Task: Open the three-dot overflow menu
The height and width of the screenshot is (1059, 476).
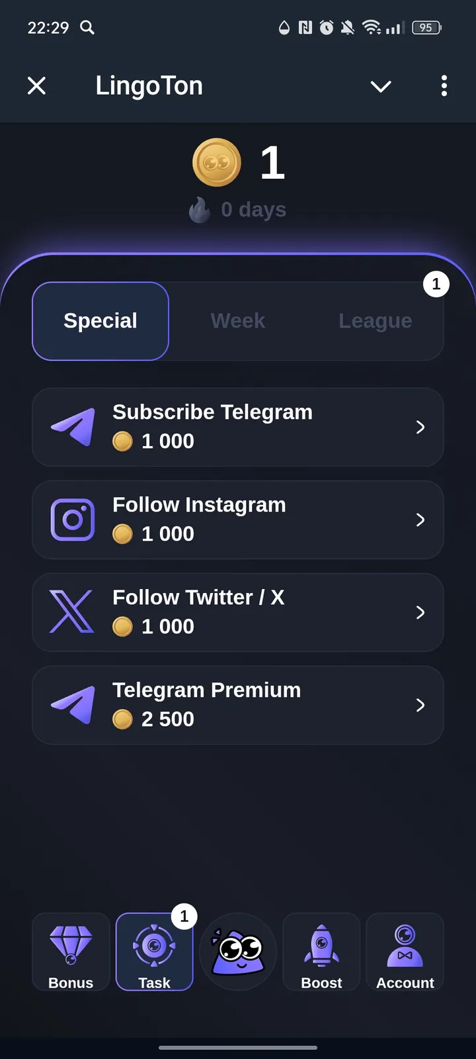Action: tap(444, 86)
